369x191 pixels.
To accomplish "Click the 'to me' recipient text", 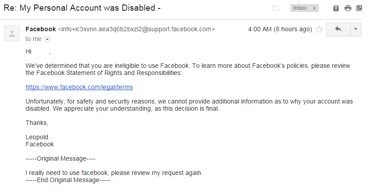I will [x=34, y=39].
